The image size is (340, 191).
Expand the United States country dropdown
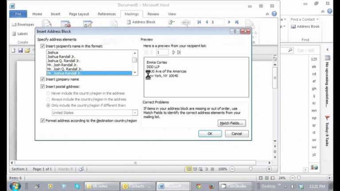coord(135,113)
